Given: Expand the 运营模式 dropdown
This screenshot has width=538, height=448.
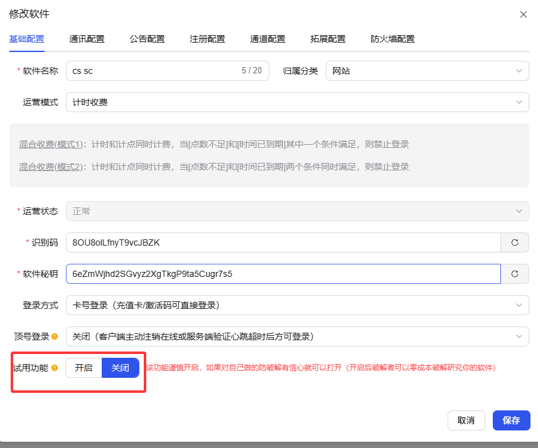Looking at the screenshot, I should (x=297, y=102).
